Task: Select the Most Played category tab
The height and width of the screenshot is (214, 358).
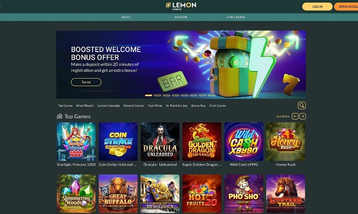Action: click(x=85, y=106)
